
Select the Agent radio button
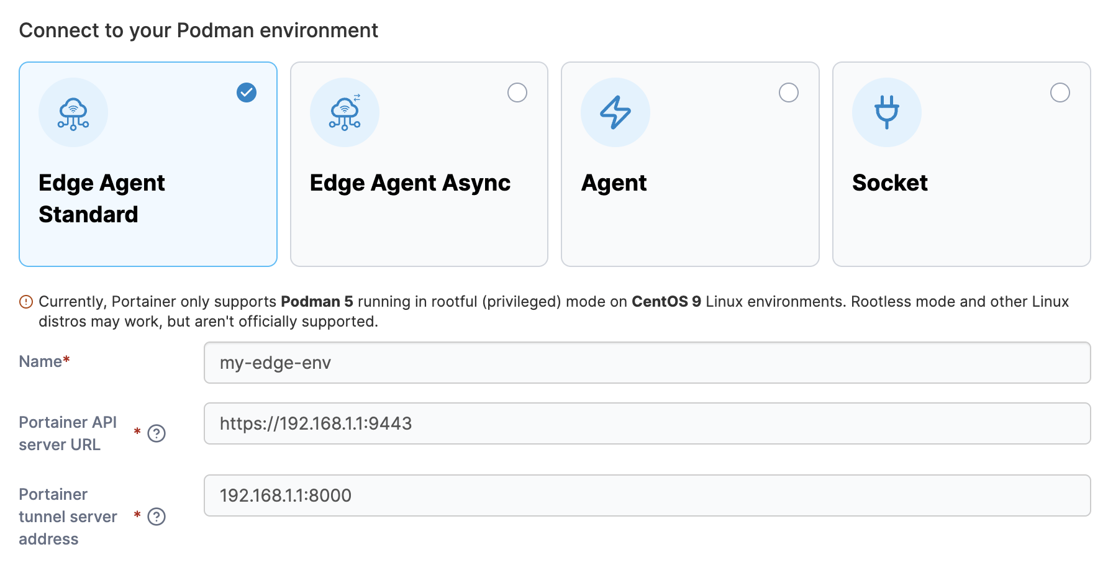tap(789, 93)
